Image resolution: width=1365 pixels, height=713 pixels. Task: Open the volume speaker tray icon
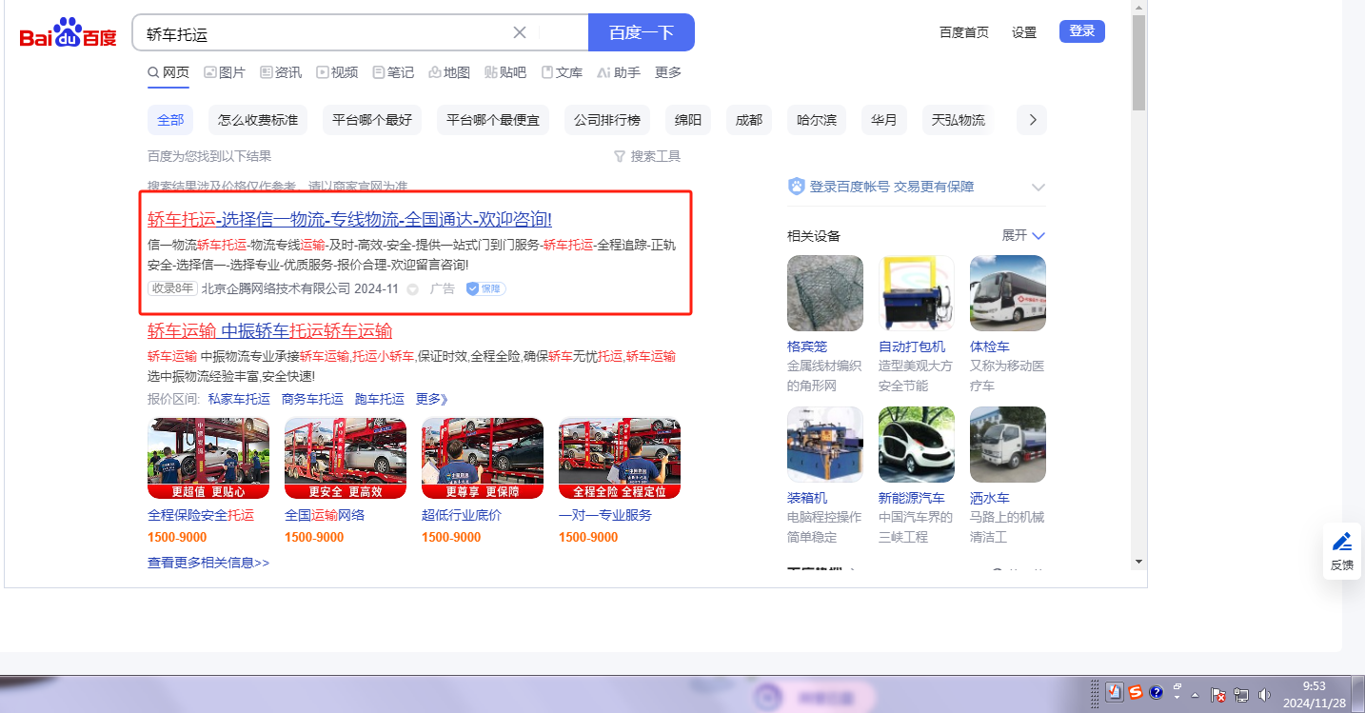[x=1264, y=695]
